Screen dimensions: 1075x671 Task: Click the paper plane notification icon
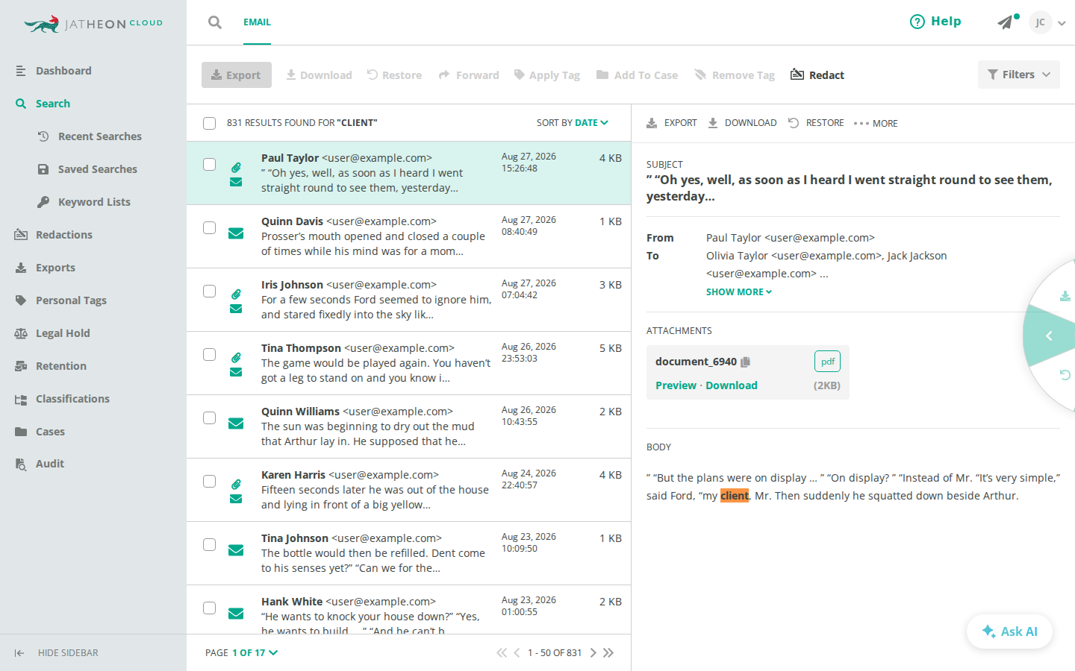(1006, 22)
